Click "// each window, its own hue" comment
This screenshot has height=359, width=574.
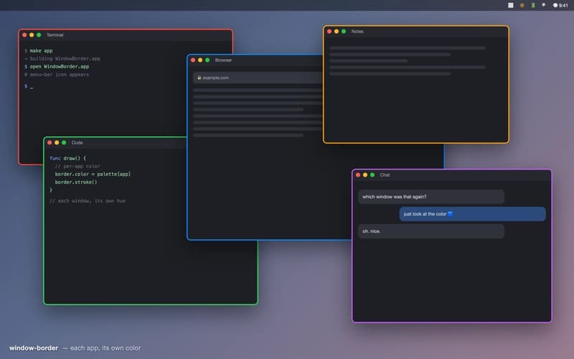pyautogui.click(x=88, y=201)
